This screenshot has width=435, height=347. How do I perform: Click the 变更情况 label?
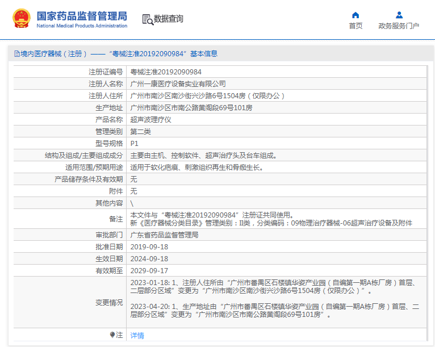point(109,302)
